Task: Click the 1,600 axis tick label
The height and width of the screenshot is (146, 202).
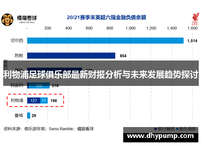Action: 193,28
